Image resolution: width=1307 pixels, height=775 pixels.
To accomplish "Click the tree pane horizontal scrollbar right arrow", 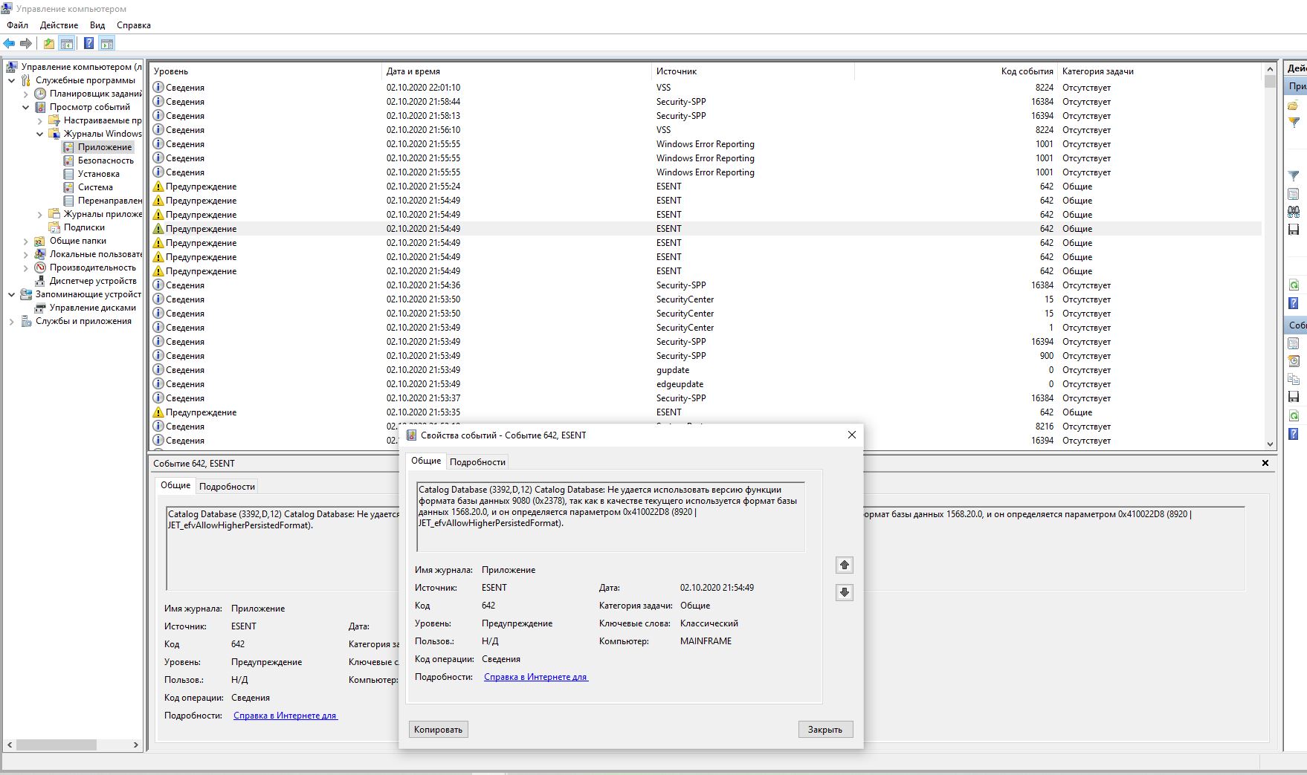I will click(135, 745).
